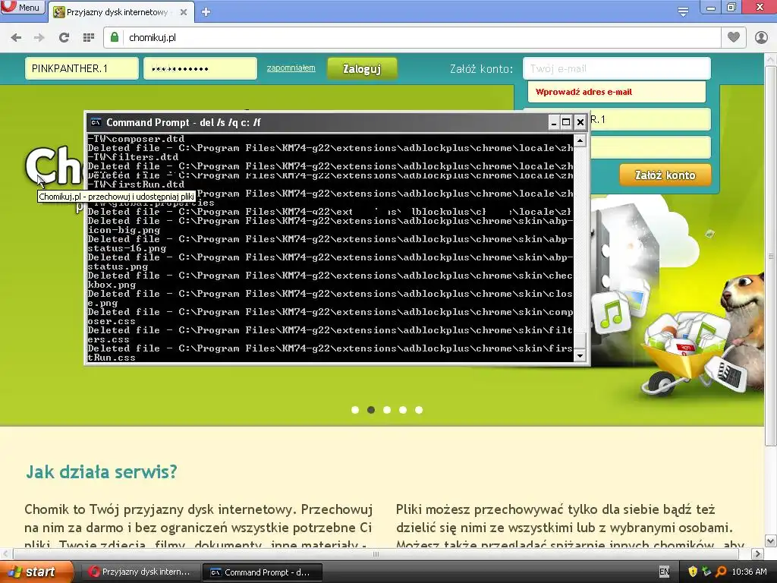Click the EN language indicator
The height and width of the screenshot is (583, 777).
click(x=664, y=572)
